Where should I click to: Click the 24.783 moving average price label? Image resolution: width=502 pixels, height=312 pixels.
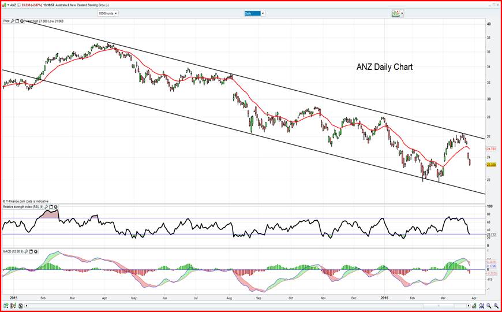pyautogui.click(x=491, y=148)
